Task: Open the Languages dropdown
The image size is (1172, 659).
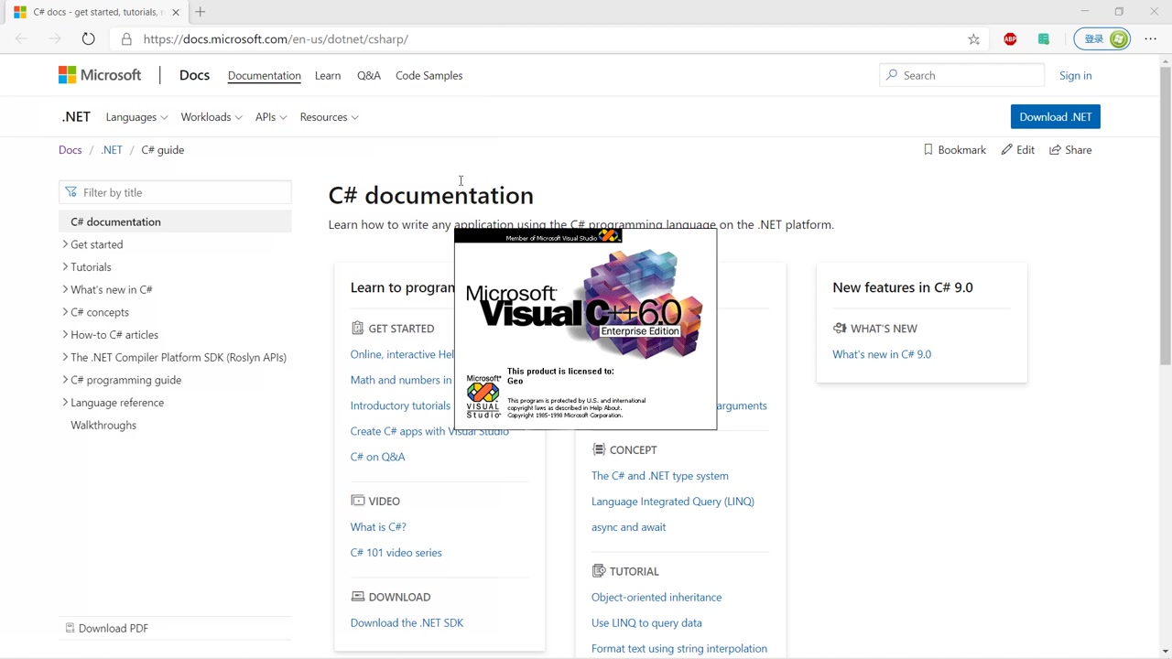Action: [136, 117]
